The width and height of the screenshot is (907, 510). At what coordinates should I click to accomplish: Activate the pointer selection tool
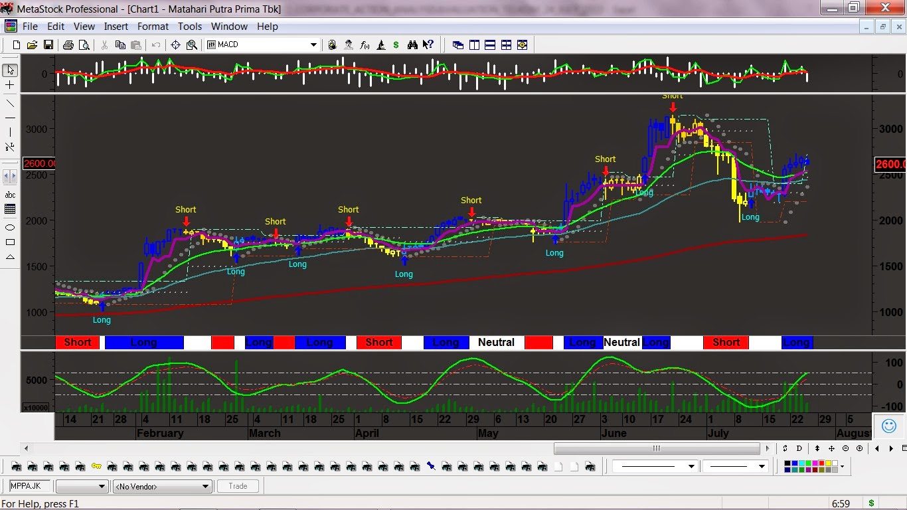(9, 70)
